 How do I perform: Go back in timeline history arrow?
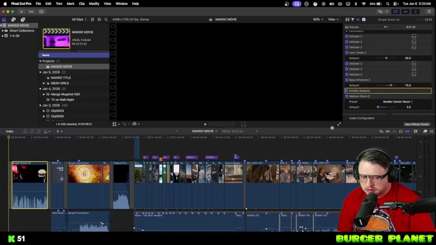tap(177, 131)
